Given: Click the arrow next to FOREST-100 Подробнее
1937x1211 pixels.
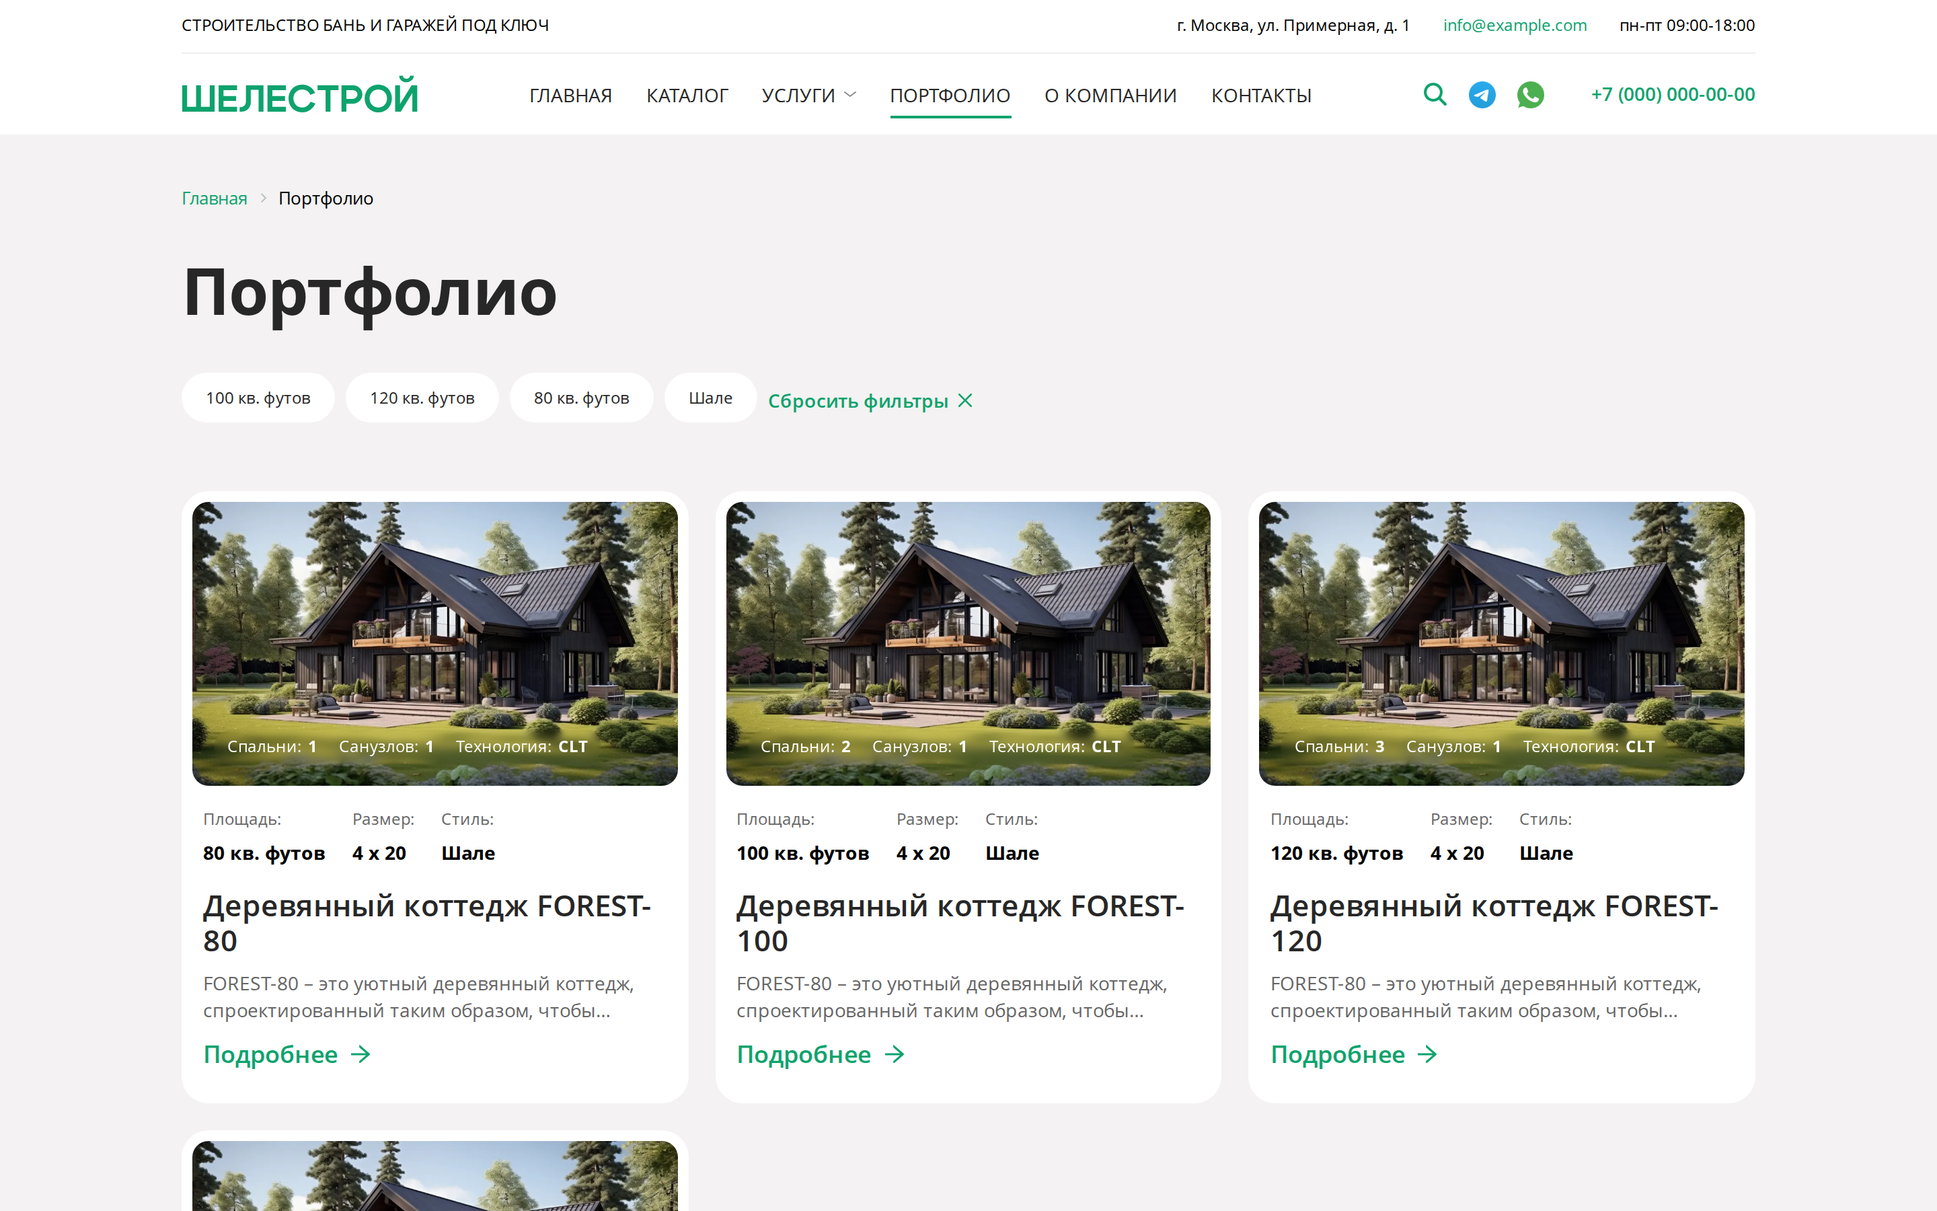Looking at the screenshot, I should pos(894,1054).
